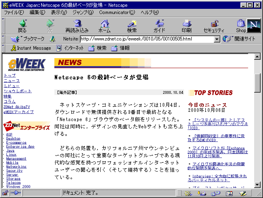The height and width of the screenshot is (198, 263).
Task: Open the Exchange 2000 top story link
Action: [218, 152]
